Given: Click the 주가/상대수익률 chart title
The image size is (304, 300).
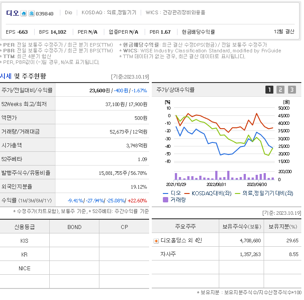Looking at the screenshot, I should pyautogui.click(x=175, y=90).
